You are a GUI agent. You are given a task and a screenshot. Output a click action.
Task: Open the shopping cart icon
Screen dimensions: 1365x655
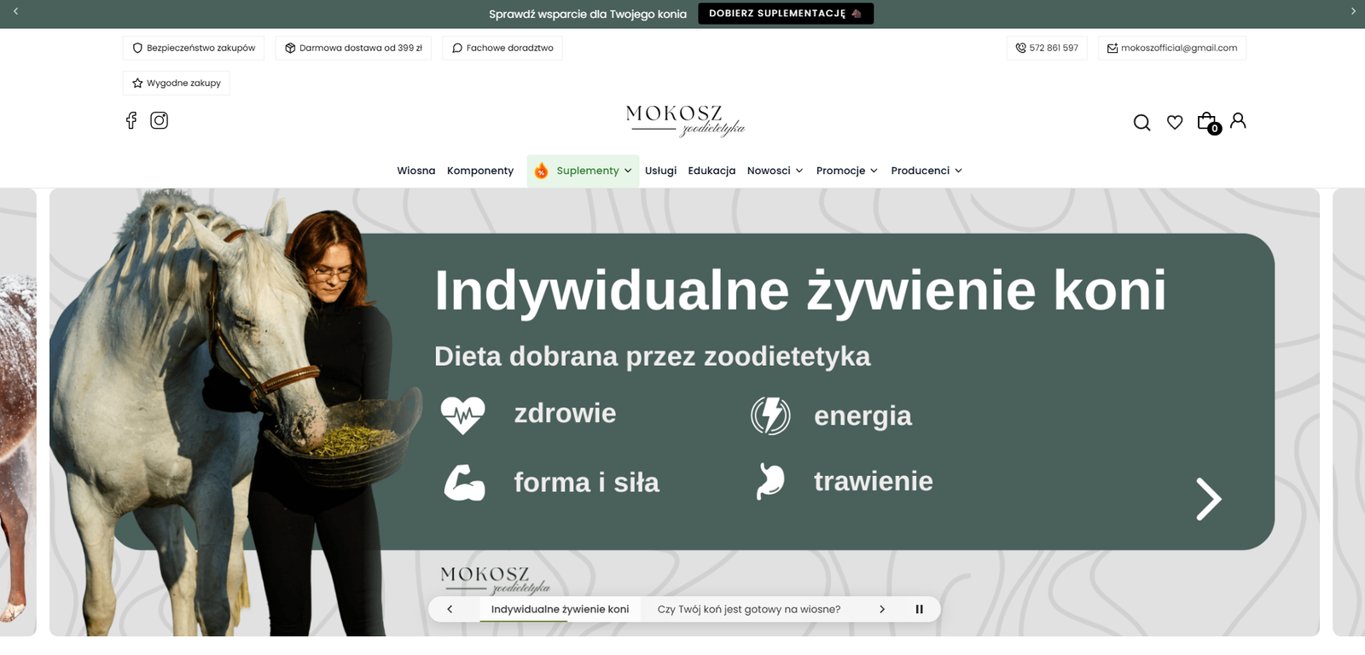[x=1207, y=122]
